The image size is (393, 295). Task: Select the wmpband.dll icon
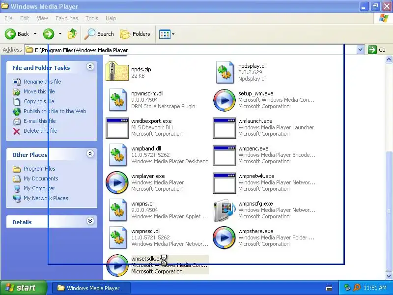[117, 155]
